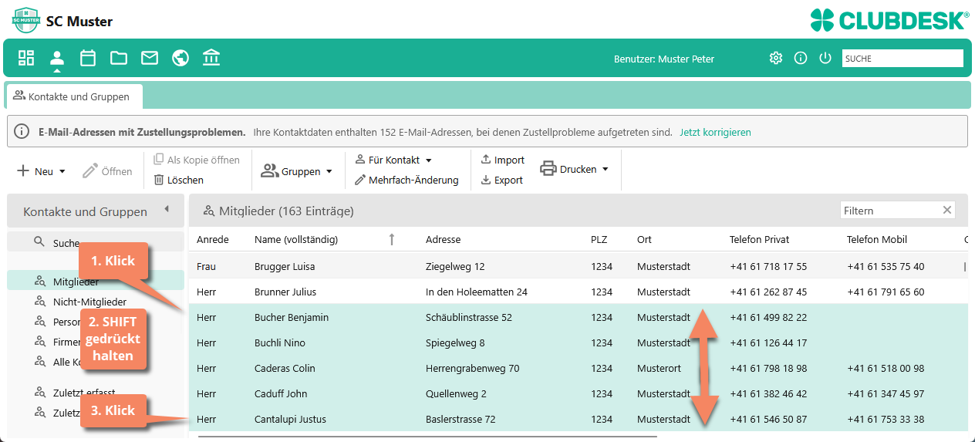The height and width of the screenshot is (442, 975).
Task: Click Als Kopie öffnen
Action: click(x=197, y=160)
